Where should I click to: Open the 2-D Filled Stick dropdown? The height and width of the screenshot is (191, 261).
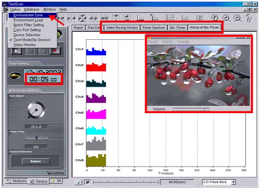point(234,182)
